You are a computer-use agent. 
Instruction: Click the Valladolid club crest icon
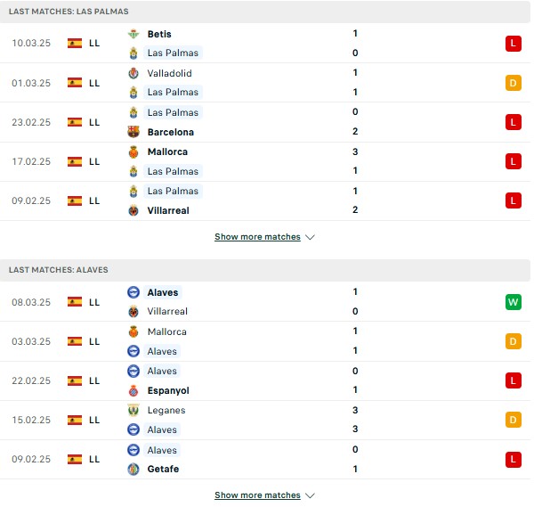133,73
